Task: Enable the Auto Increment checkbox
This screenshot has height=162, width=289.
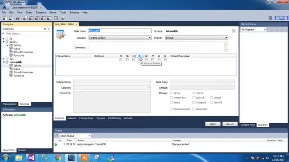Action: (171, 109)
